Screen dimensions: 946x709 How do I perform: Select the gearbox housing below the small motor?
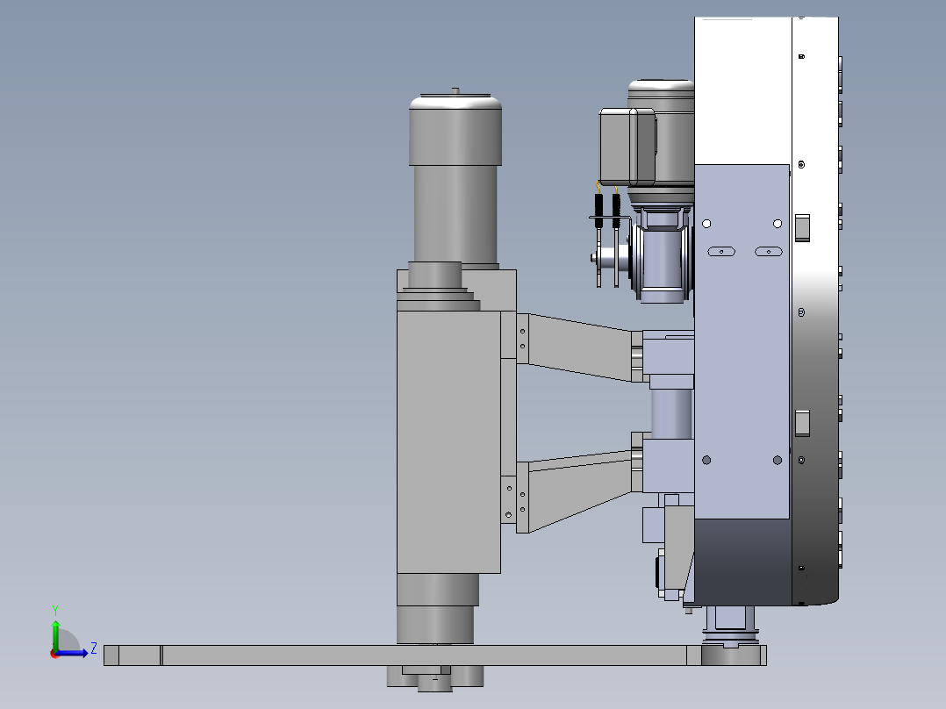662,255
